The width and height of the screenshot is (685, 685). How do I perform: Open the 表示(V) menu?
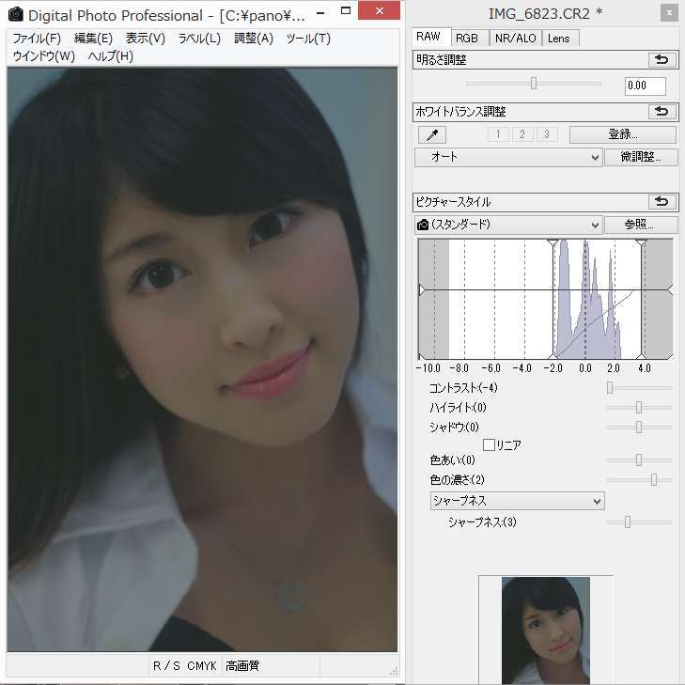(146, 39)
